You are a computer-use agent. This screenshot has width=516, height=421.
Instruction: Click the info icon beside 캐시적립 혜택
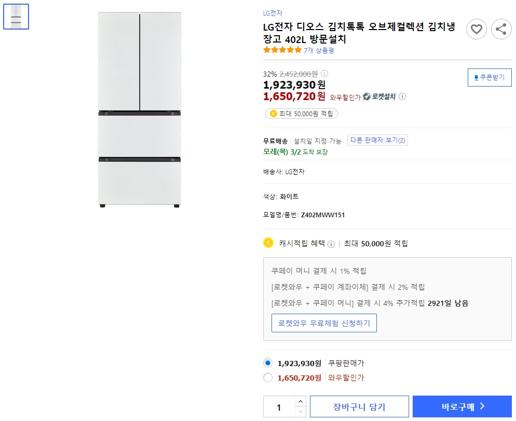[332, 244]
